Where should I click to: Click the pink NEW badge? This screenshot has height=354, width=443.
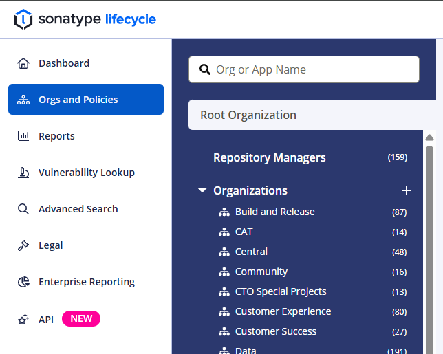(x=81, y=319)
